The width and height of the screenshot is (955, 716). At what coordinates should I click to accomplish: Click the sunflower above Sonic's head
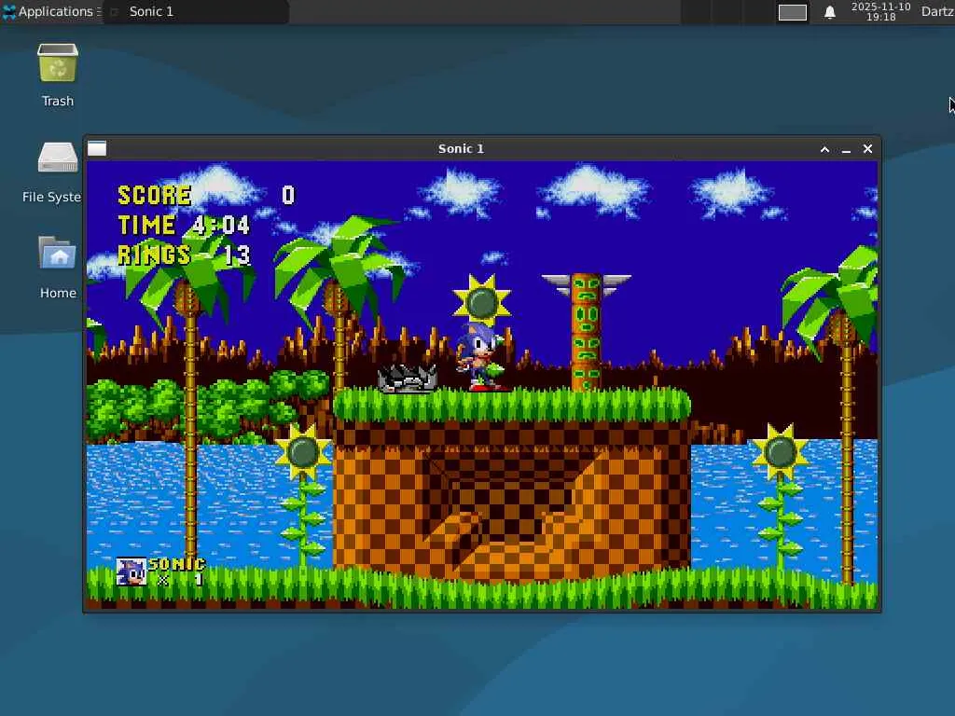[x=482, y=301]
